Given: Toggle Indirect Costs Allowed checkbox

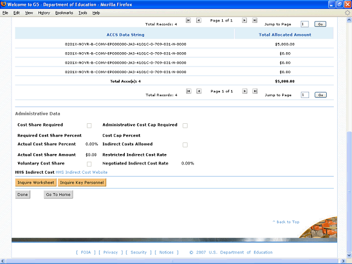Looking at the screenshot, I should [x=185, y=145].
